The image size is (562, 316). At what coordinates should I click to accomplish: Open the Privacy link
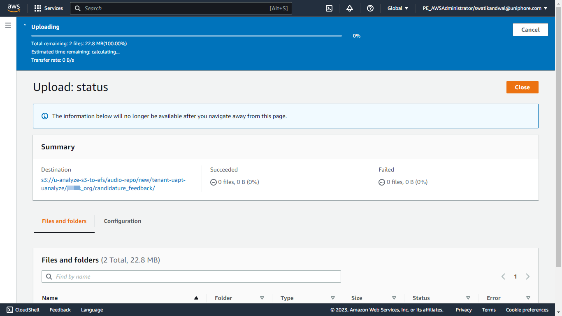pos(464,310)
